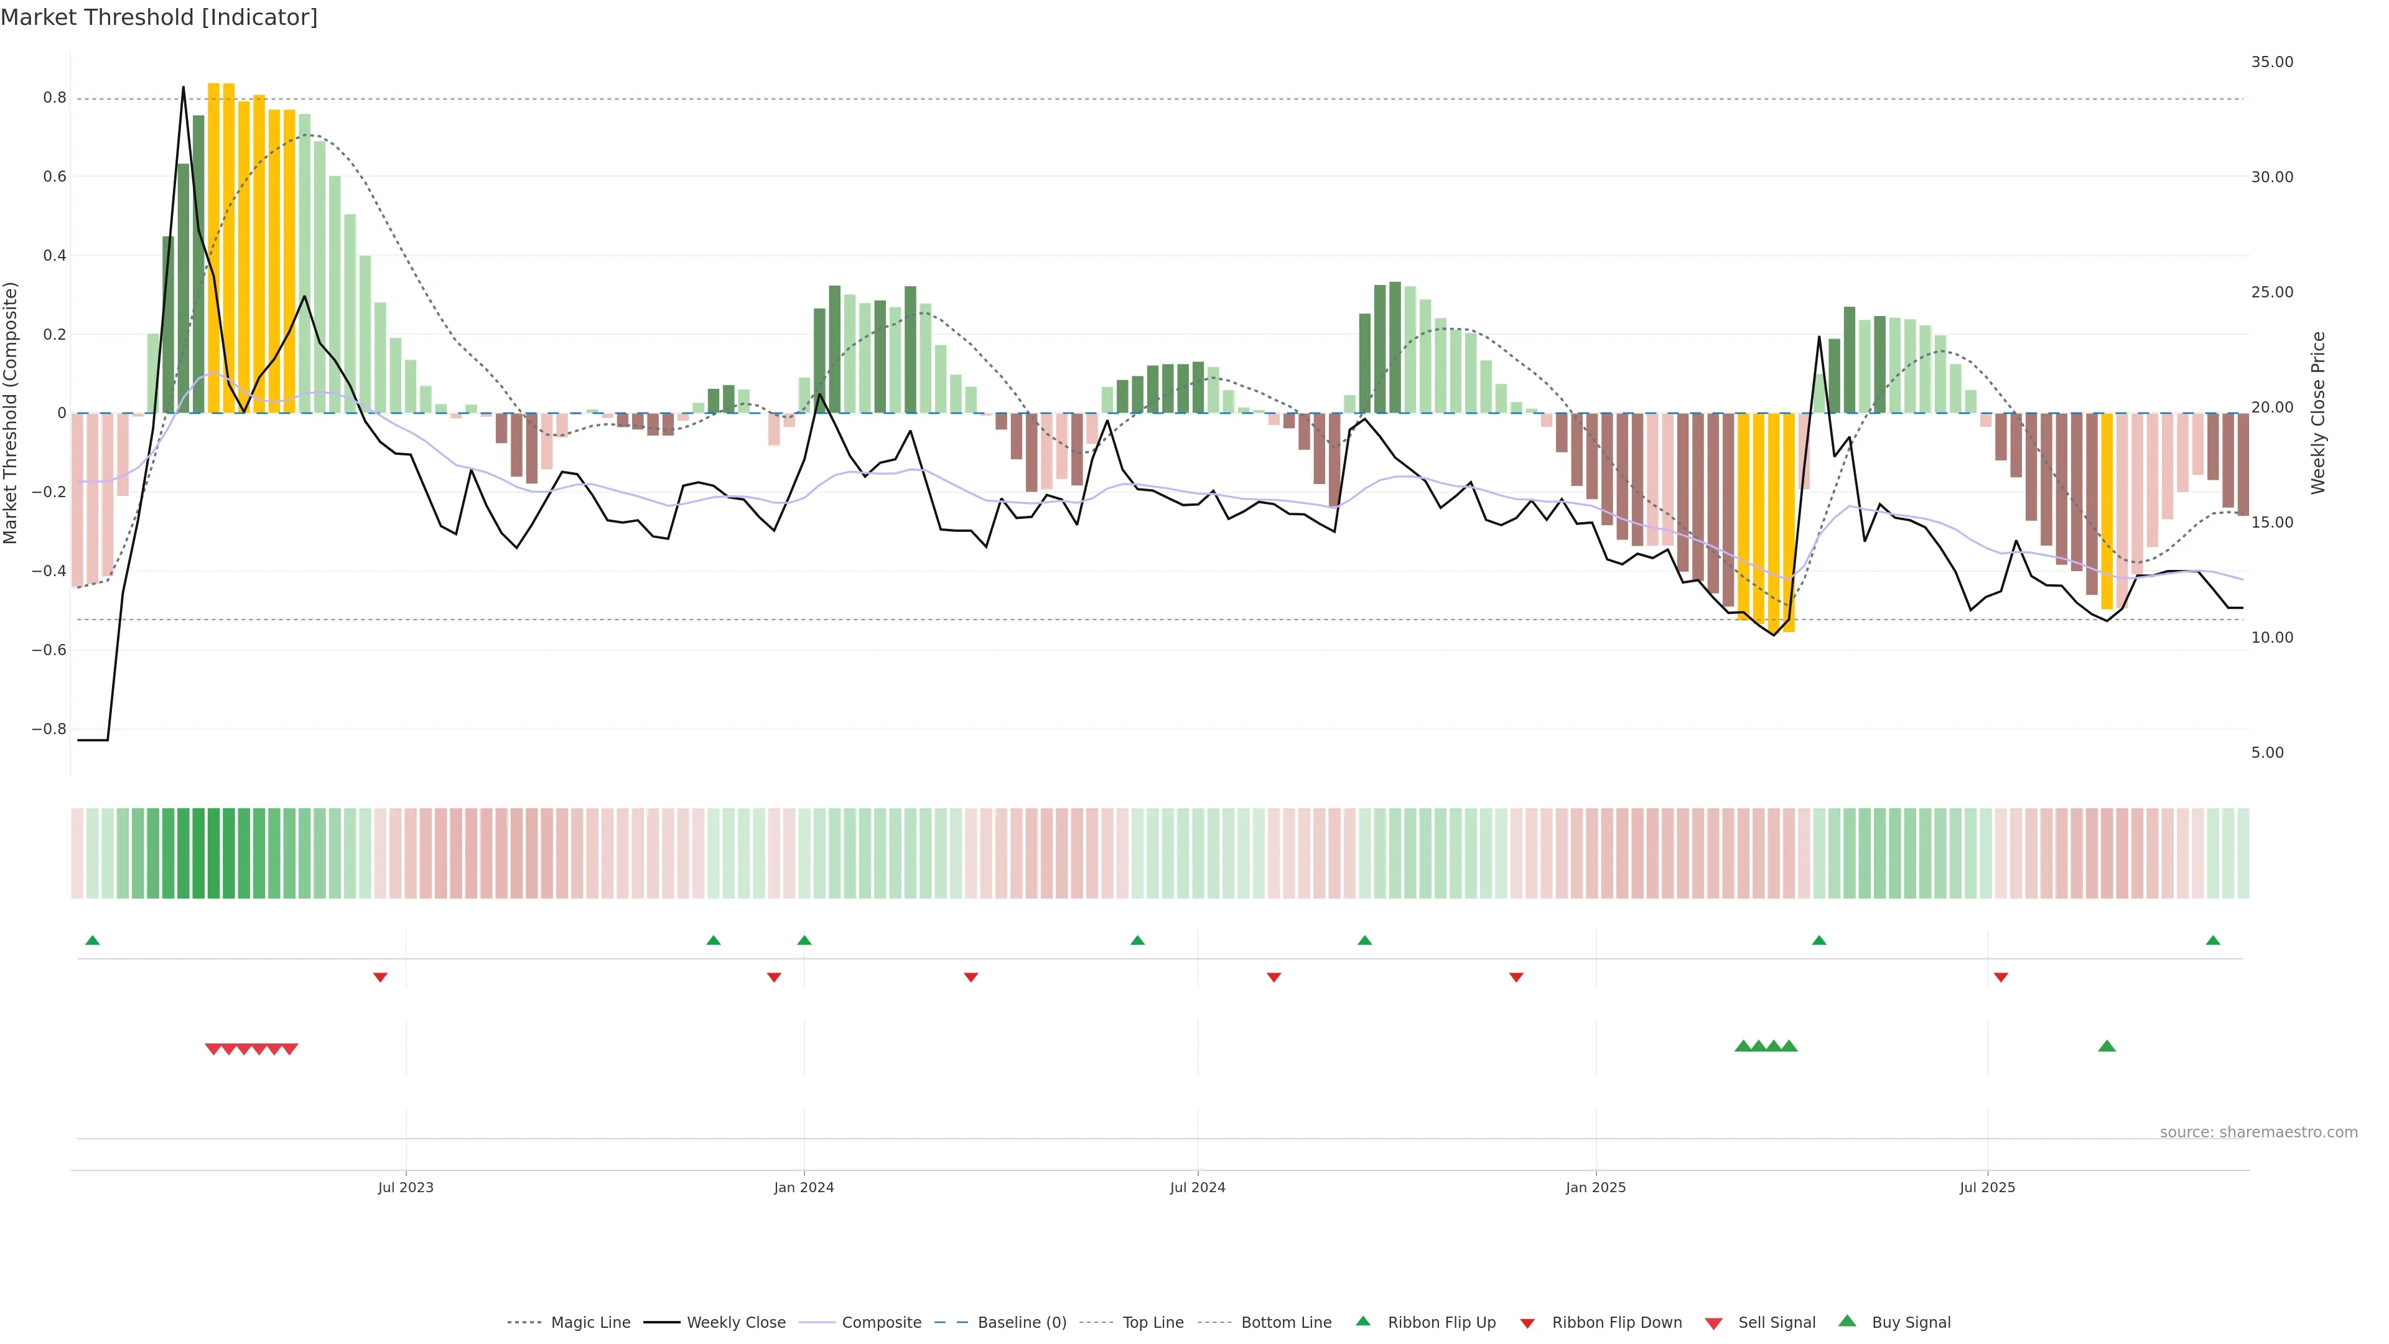Click the Market Threshold [Indicator] chart title
Screen dimensions: 2389x1344
click(159, 17)
